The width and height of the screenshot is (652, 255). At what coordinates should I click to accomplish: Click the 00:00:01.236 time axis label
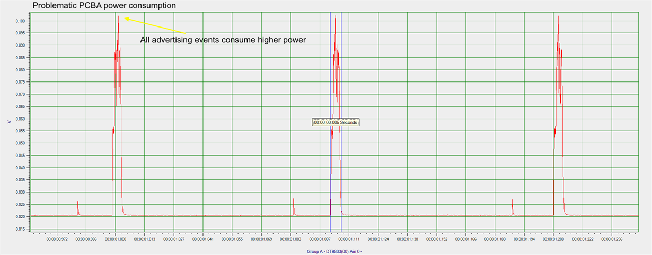coord(612,239)
